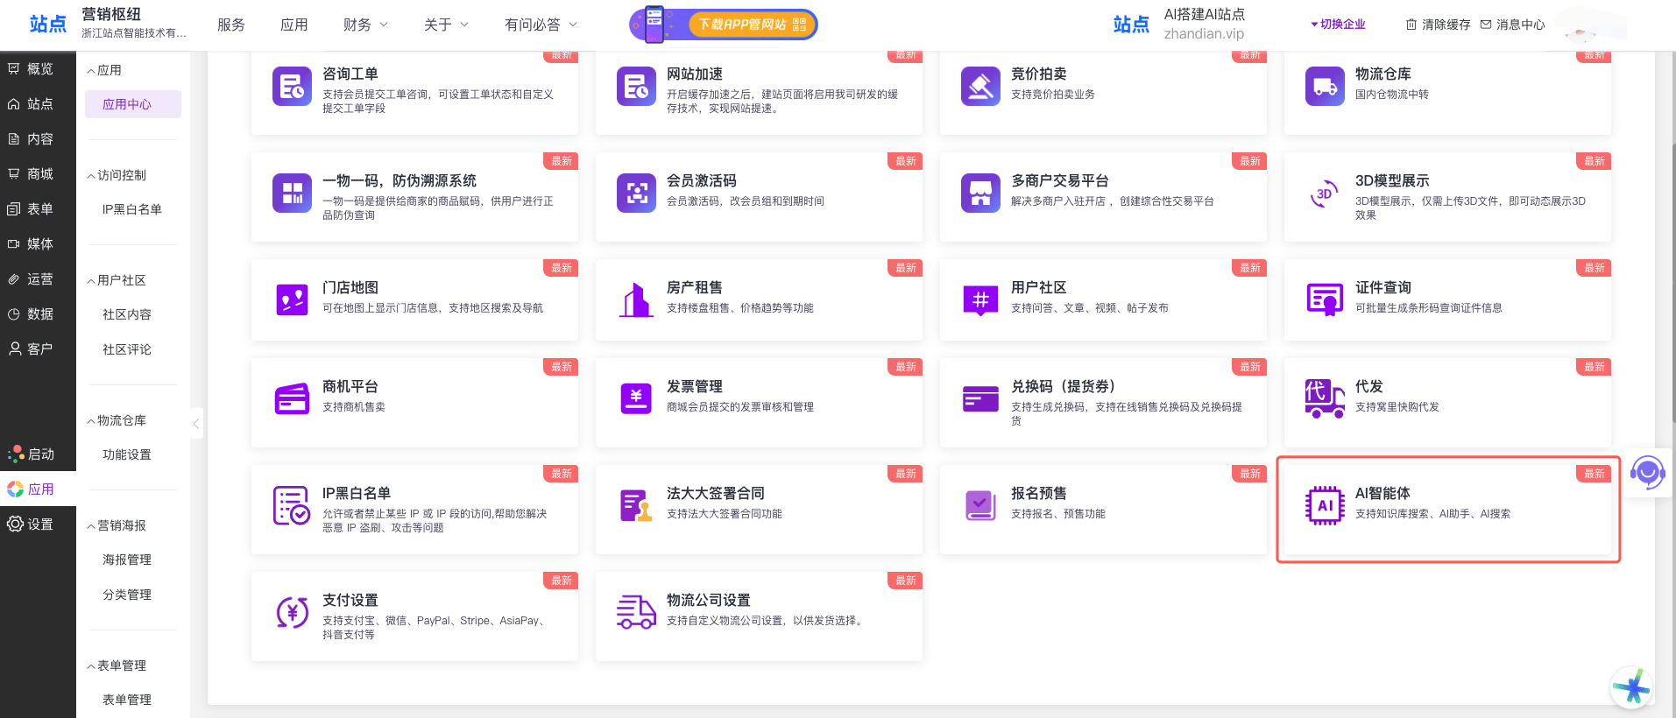Open the 法大大签署合同 app card
This screenshot has height=718, width=1676.
coord(759,510)
